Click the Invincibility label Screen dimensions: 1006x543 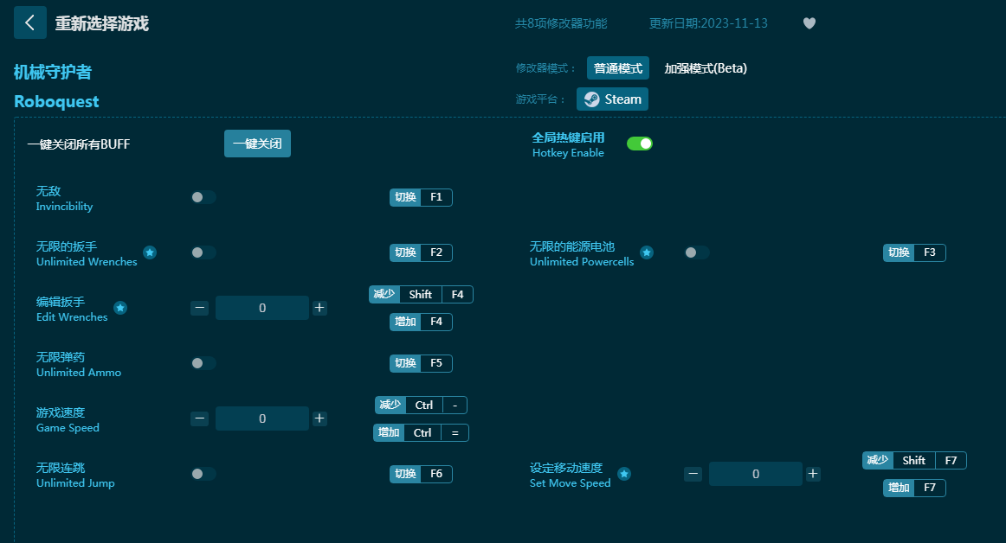[64, 207]
